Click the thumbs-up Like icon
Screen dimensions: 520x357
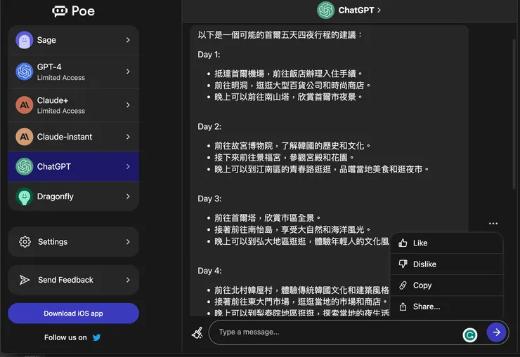tap(403, 243)
